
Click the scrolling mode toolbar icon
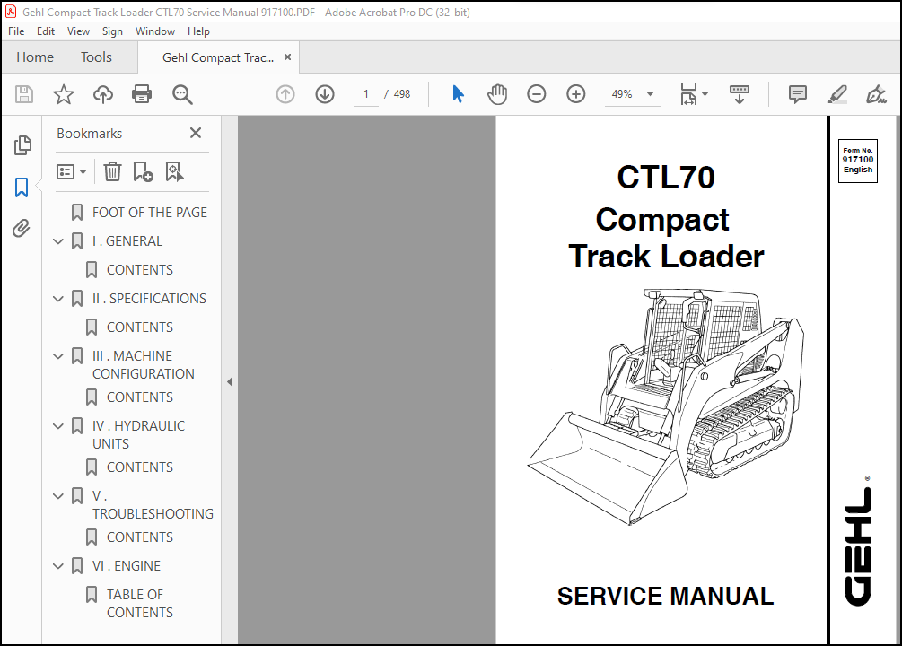tap(740, 94)
